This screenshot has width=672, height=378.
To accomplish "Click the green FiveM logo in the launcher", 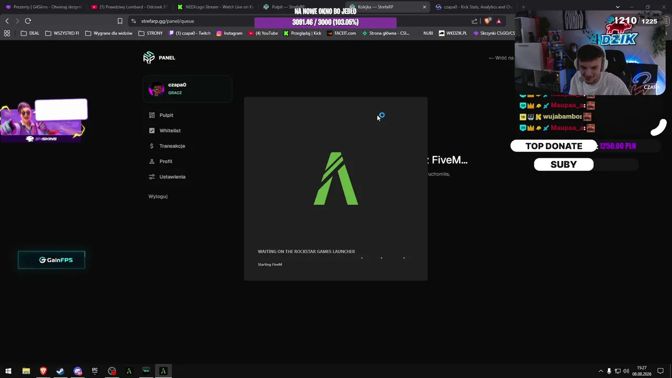I will (x=336, y=178).
